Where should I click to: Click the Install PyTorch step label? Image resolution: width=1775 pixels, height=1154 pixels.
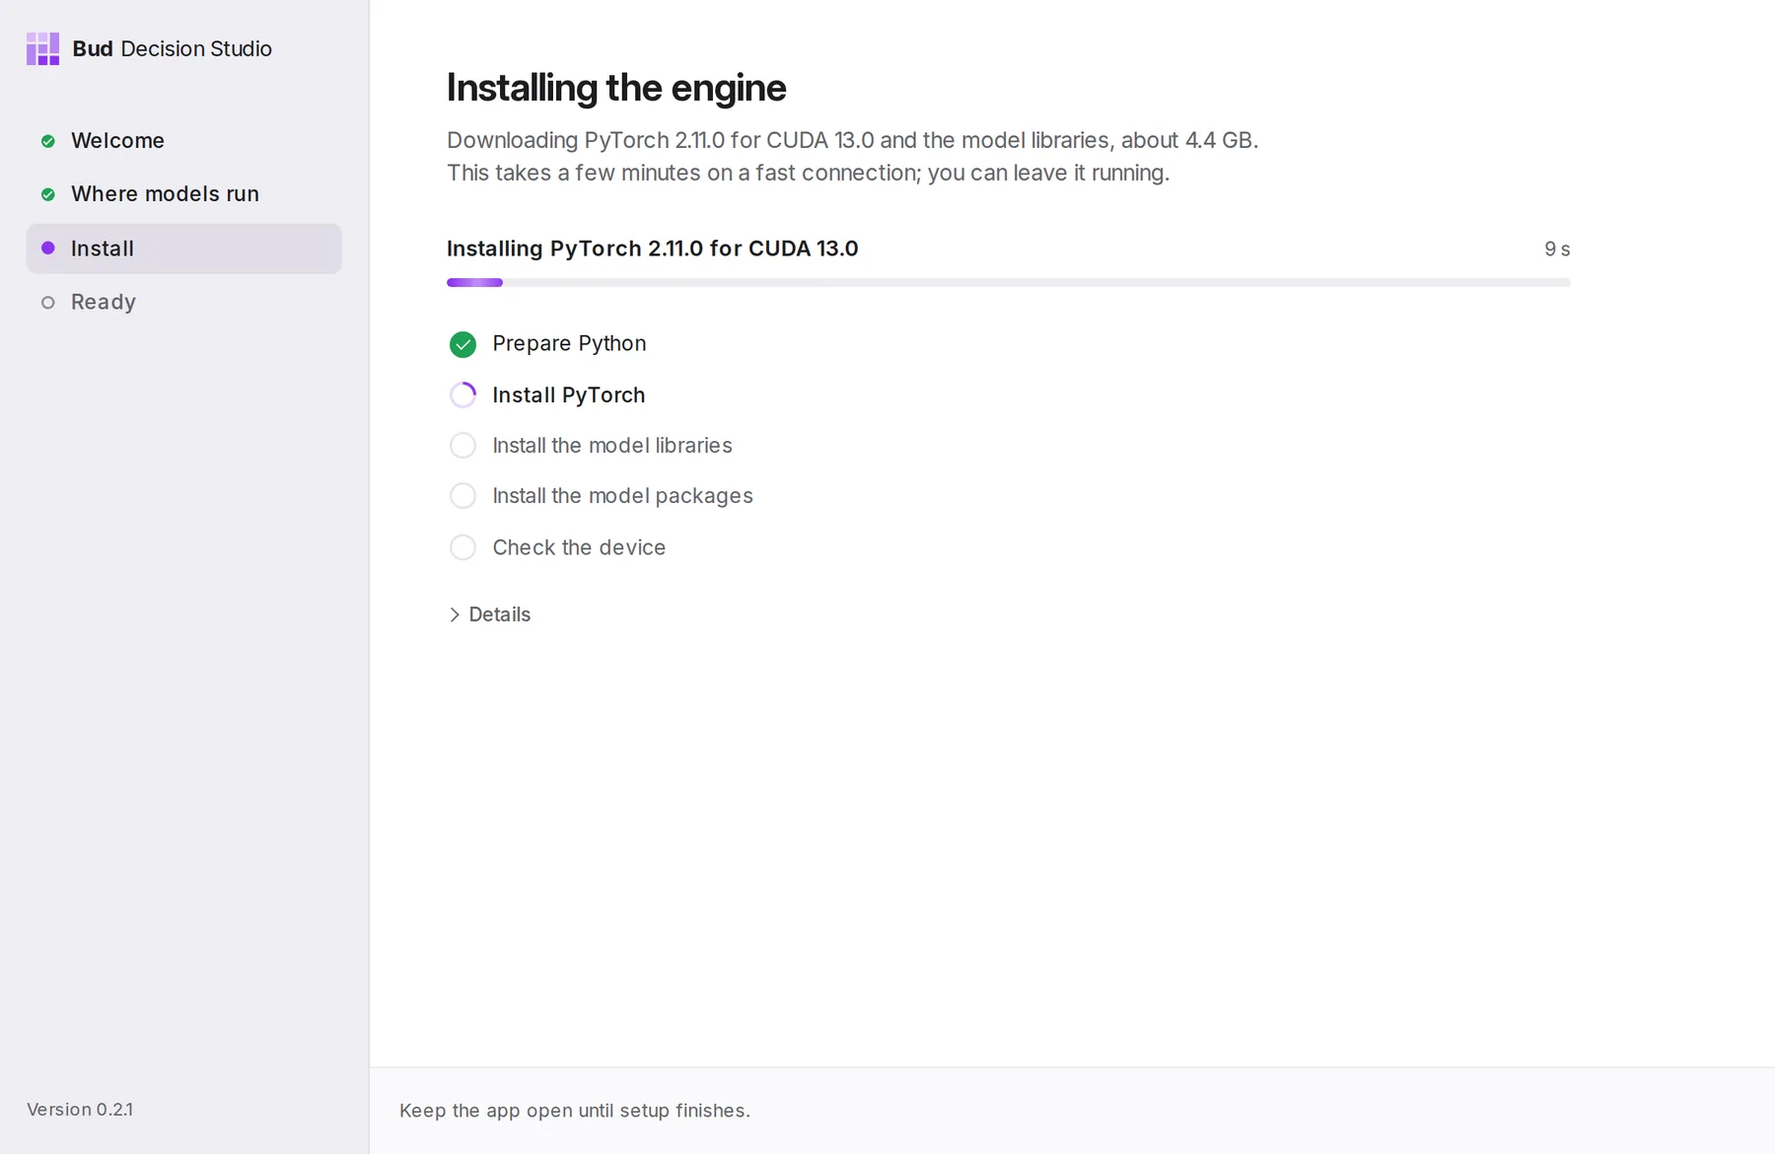pyautogui.click(x=569, y=396)
